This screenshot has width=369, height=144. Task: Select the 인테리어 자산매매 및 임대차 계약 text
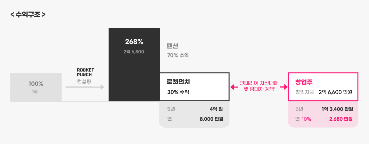(x=259, y=86)
